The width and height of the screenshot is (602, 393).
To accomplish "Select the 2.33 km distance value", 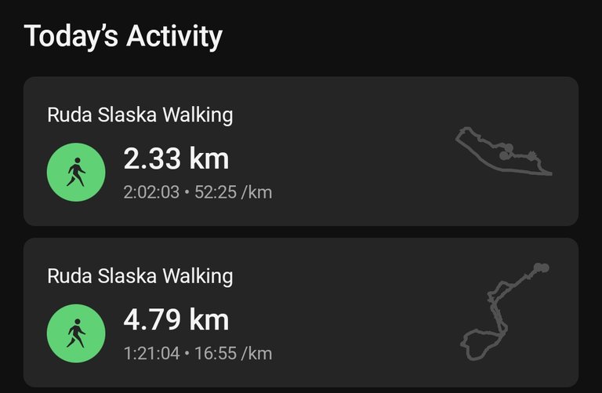I will click(176, 158).
